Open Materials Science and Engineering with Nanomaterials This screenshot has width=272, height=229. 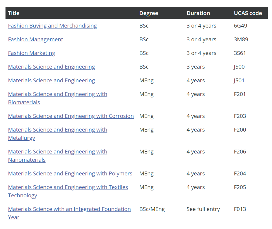[x=57, y=152]
